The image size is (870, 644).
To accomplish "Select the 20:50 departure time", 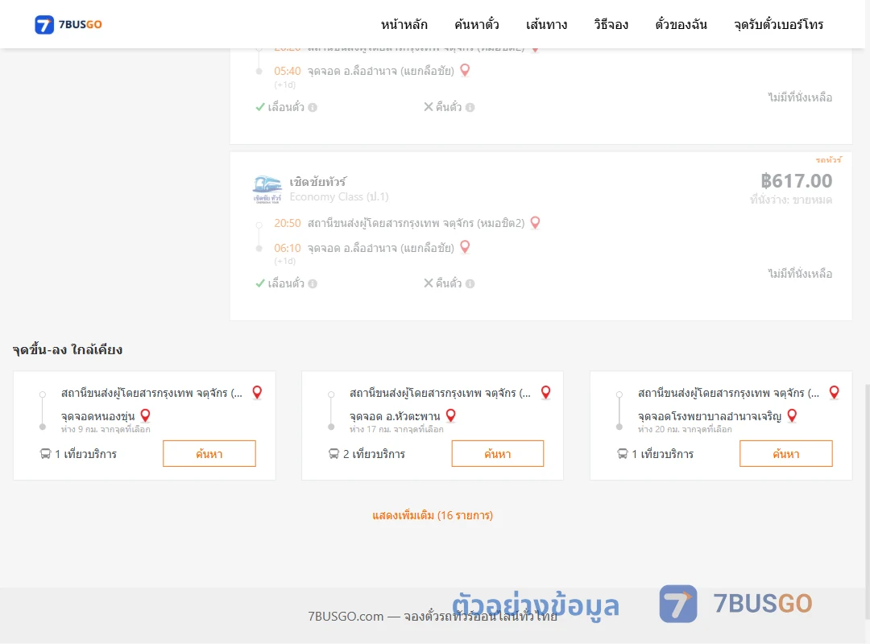I will click(288, 223).
